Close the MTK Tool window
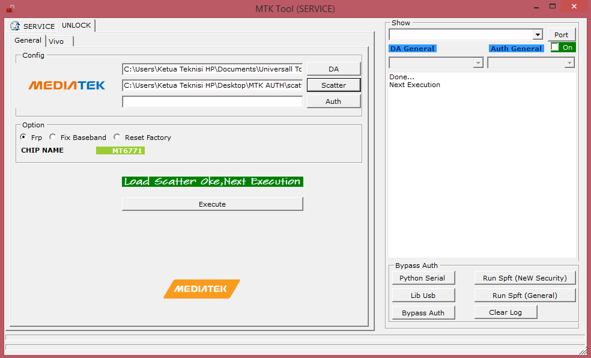 tap(574, 7)
